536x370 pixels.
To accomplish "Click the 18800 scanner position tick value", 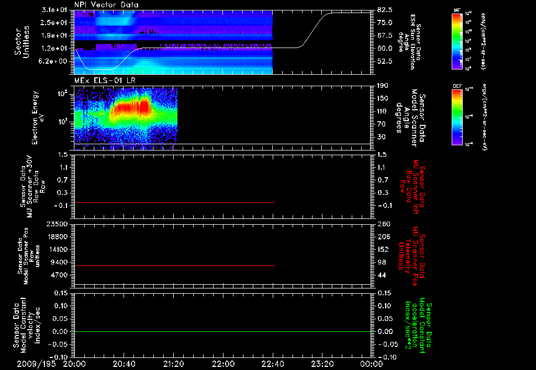I will 57,237.
